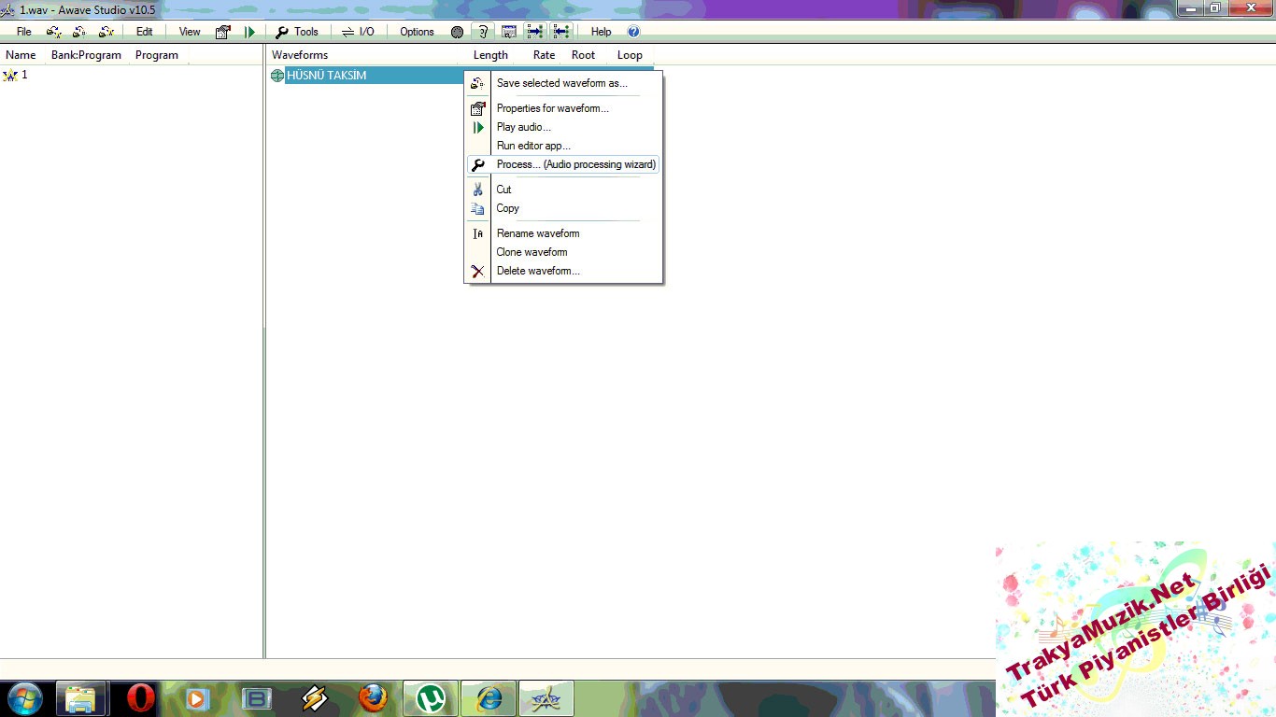The height and width of the screenshot is (717, 1276).
Task: Click the blue help question mark icon
Action: (633, 32)
